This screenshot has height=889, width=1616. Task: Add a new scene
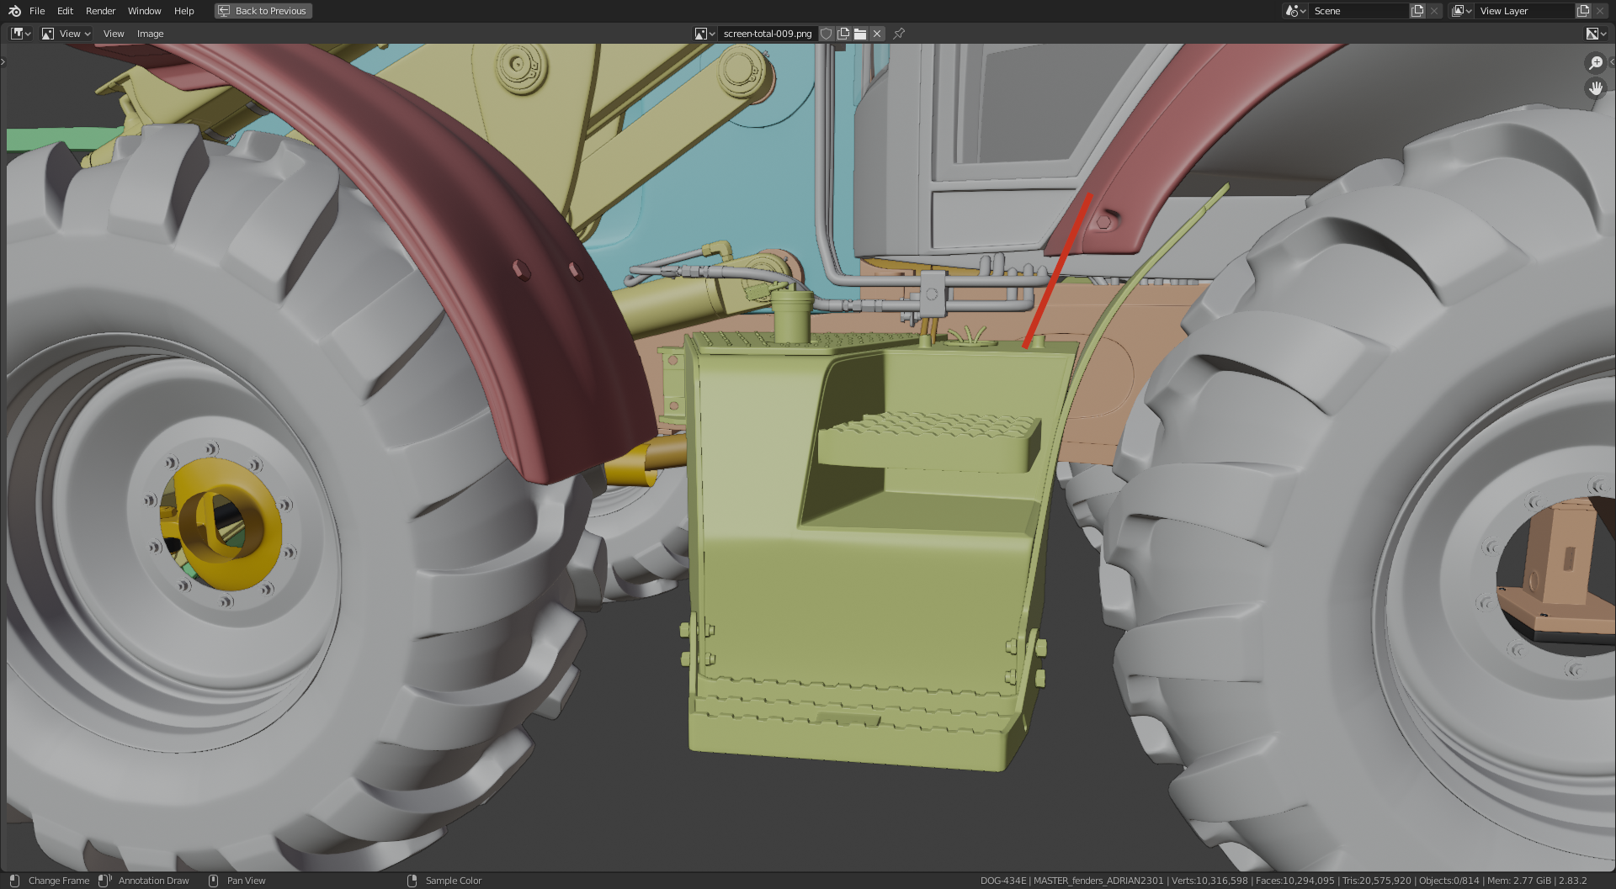pyautogui.click(x=1417, y=11)
